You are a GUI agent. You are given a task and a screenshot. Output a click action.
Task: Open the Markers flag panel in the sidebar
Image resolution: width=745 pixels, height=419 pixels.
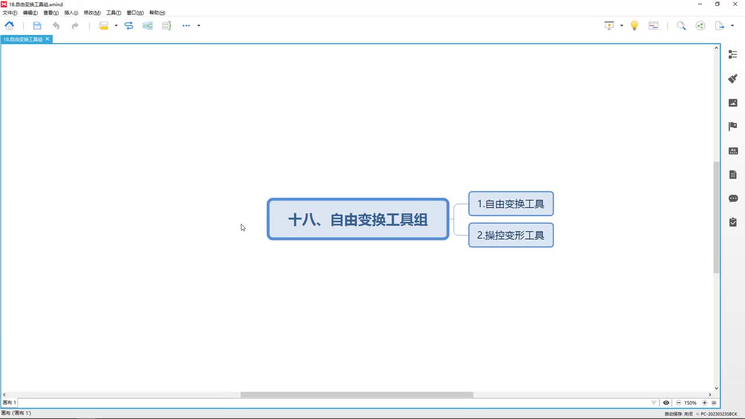[733, 126]
